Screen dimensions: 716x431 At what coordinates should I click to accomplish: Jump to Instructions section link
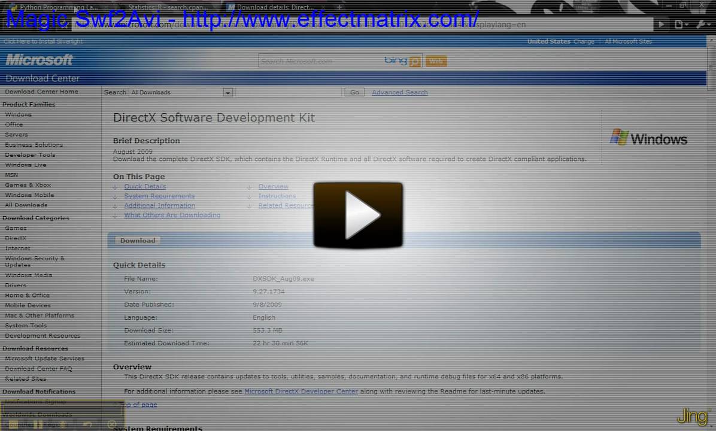click(277, 196)
